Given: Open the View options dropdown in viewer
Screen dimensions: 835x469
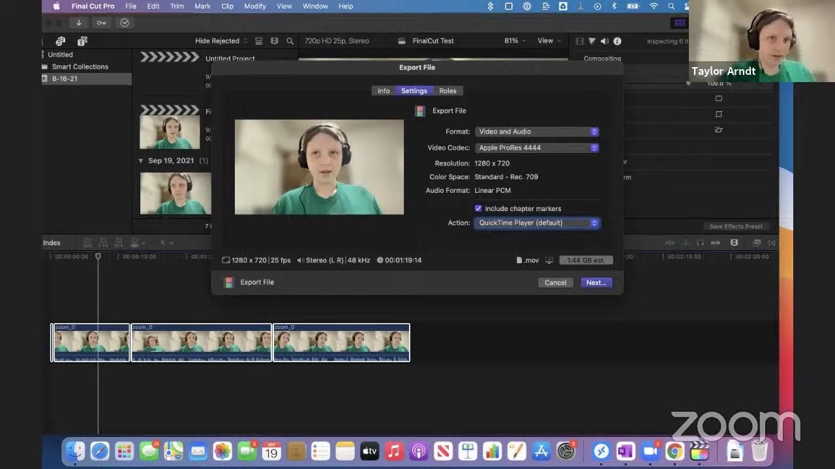Looking at the screenshot, I should pyautogui.click(x=549, y=41).
